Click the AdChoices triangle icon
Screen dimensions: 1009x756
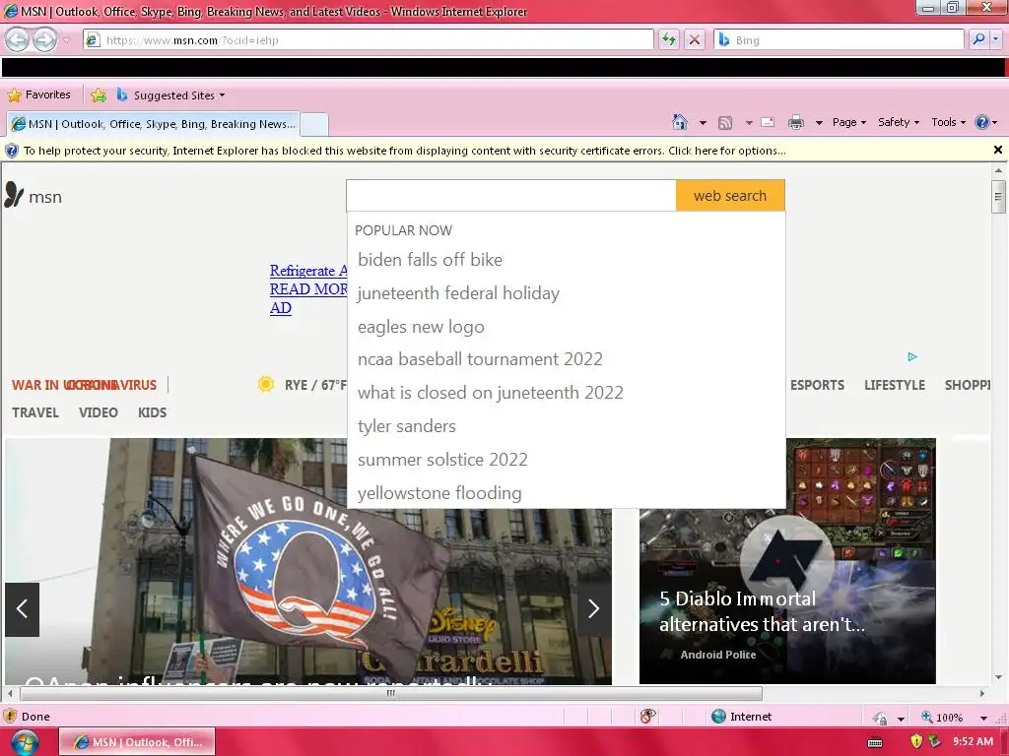911,356
